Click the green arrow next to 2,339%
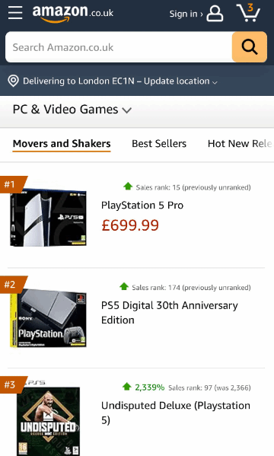This screenshot has height=456, width=274. [x=127, y=387]
